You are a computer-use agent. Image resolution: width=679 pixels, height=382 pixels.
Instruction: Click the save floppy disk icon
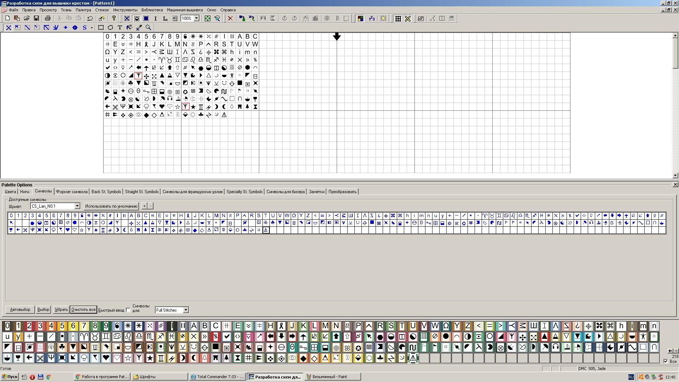36,18
